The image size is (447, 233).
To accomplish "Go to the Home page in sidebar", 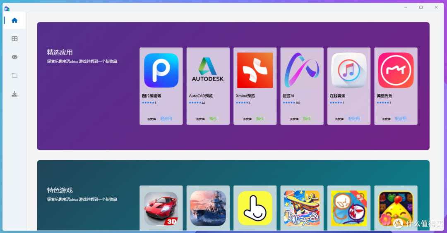I will click(x=14, y=20).
